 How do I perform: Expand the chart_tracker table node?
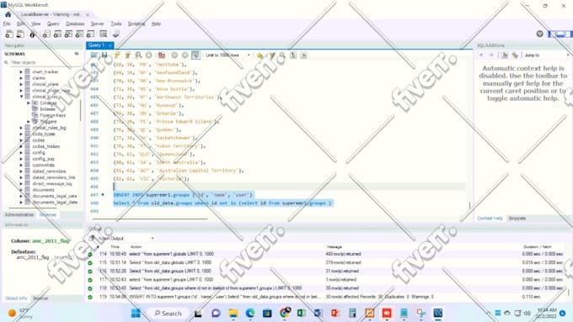point(21,71)
